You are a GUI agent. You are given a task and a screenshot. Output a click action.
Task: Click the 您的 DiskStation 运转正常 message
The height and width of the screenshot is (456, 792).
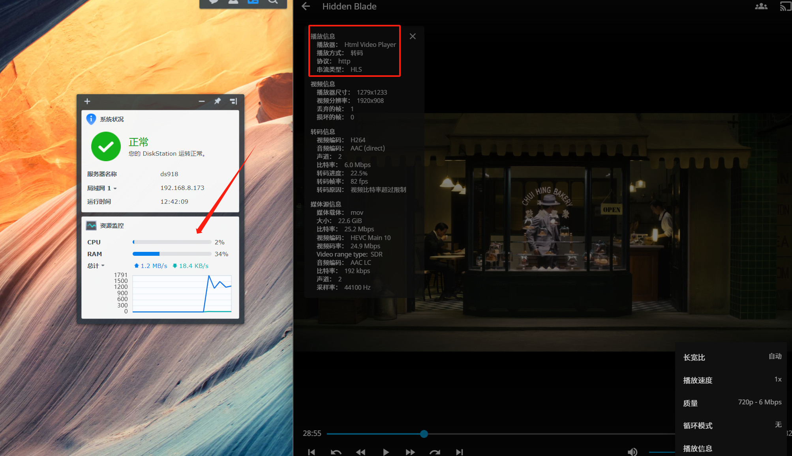point(167,154)
